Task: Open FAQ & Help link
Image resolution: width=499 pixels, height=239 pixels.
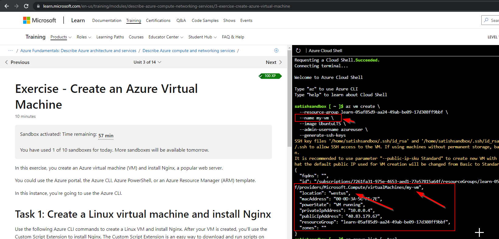Action: 233,37
